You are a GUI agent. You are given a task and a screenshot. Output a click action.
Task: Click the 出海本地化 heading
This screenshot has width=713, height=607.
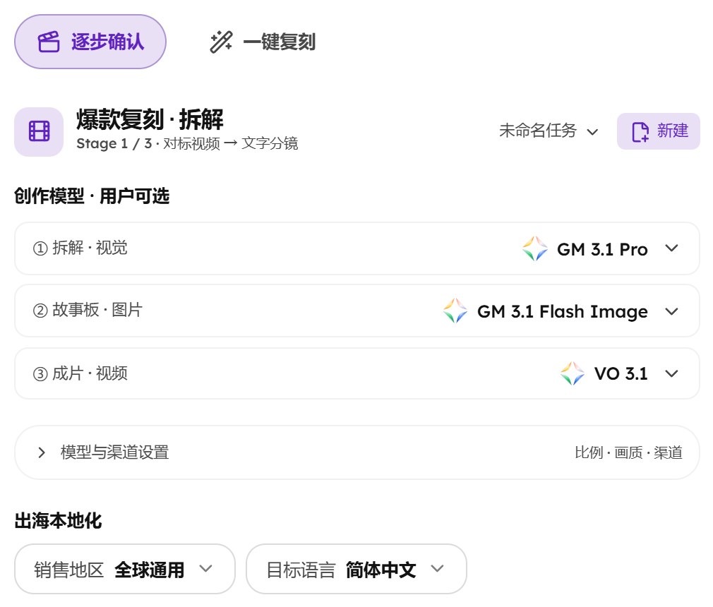click(58, 521)
